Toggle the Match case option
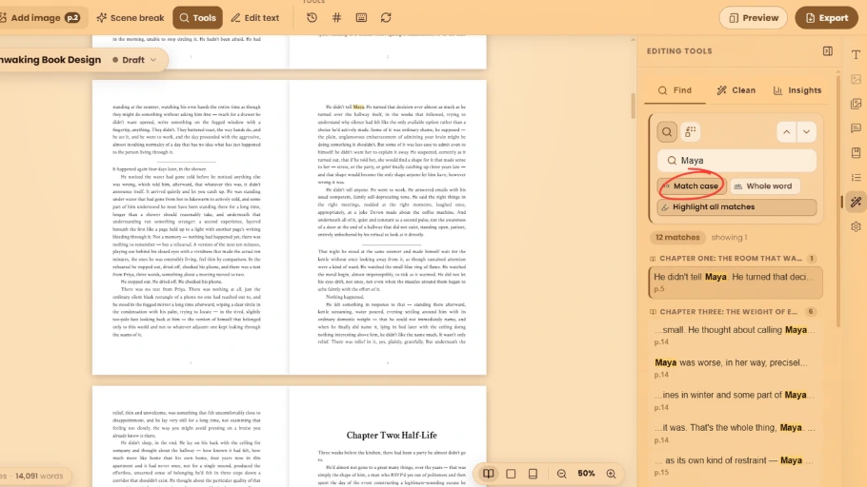 click(x=692, y=186)
